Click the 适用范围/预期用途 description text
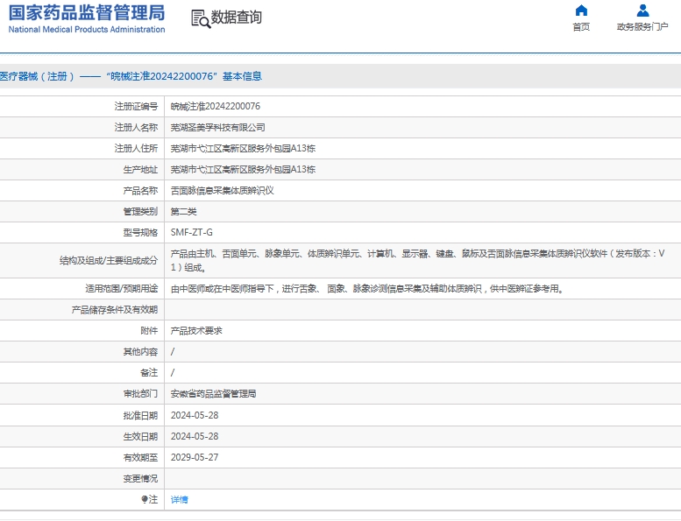 [367, 289]
